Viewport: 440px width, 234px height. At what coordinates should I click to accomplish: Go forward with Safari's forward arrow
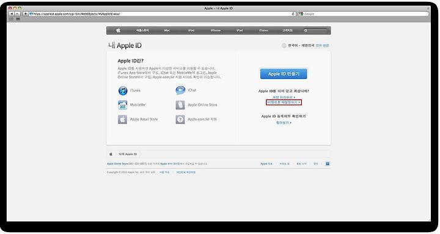click(x=17, y=14)
